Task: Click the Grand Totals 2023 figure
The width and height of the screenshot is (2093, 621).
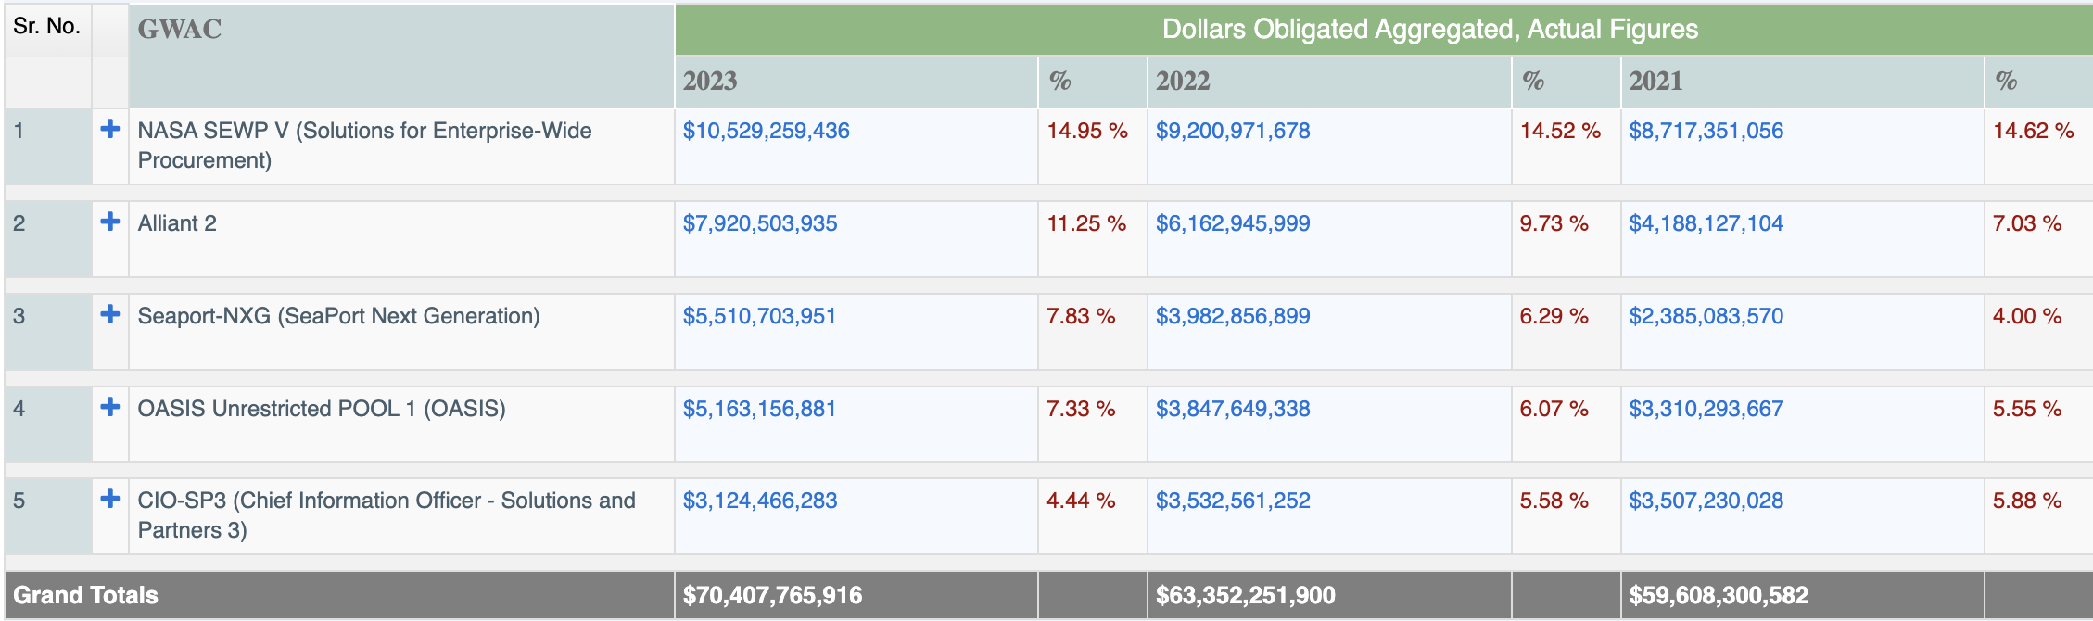Action: point(772,595)
